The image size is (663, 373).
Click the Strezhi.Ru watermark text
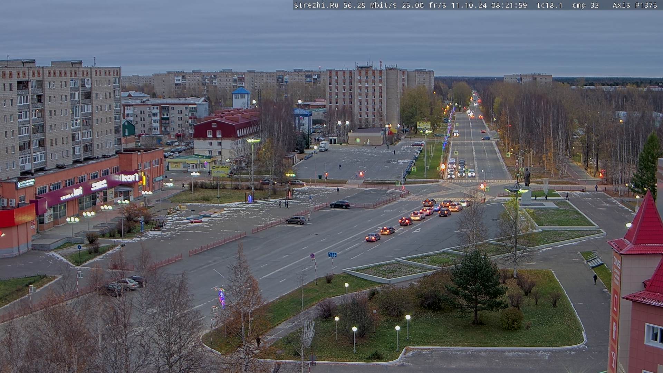pos(316,5)
